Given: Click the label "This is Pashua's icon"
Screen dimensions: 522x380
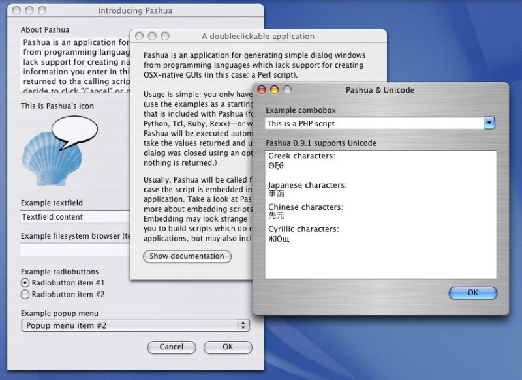Looking at the screenshot, I should point(57,106).
